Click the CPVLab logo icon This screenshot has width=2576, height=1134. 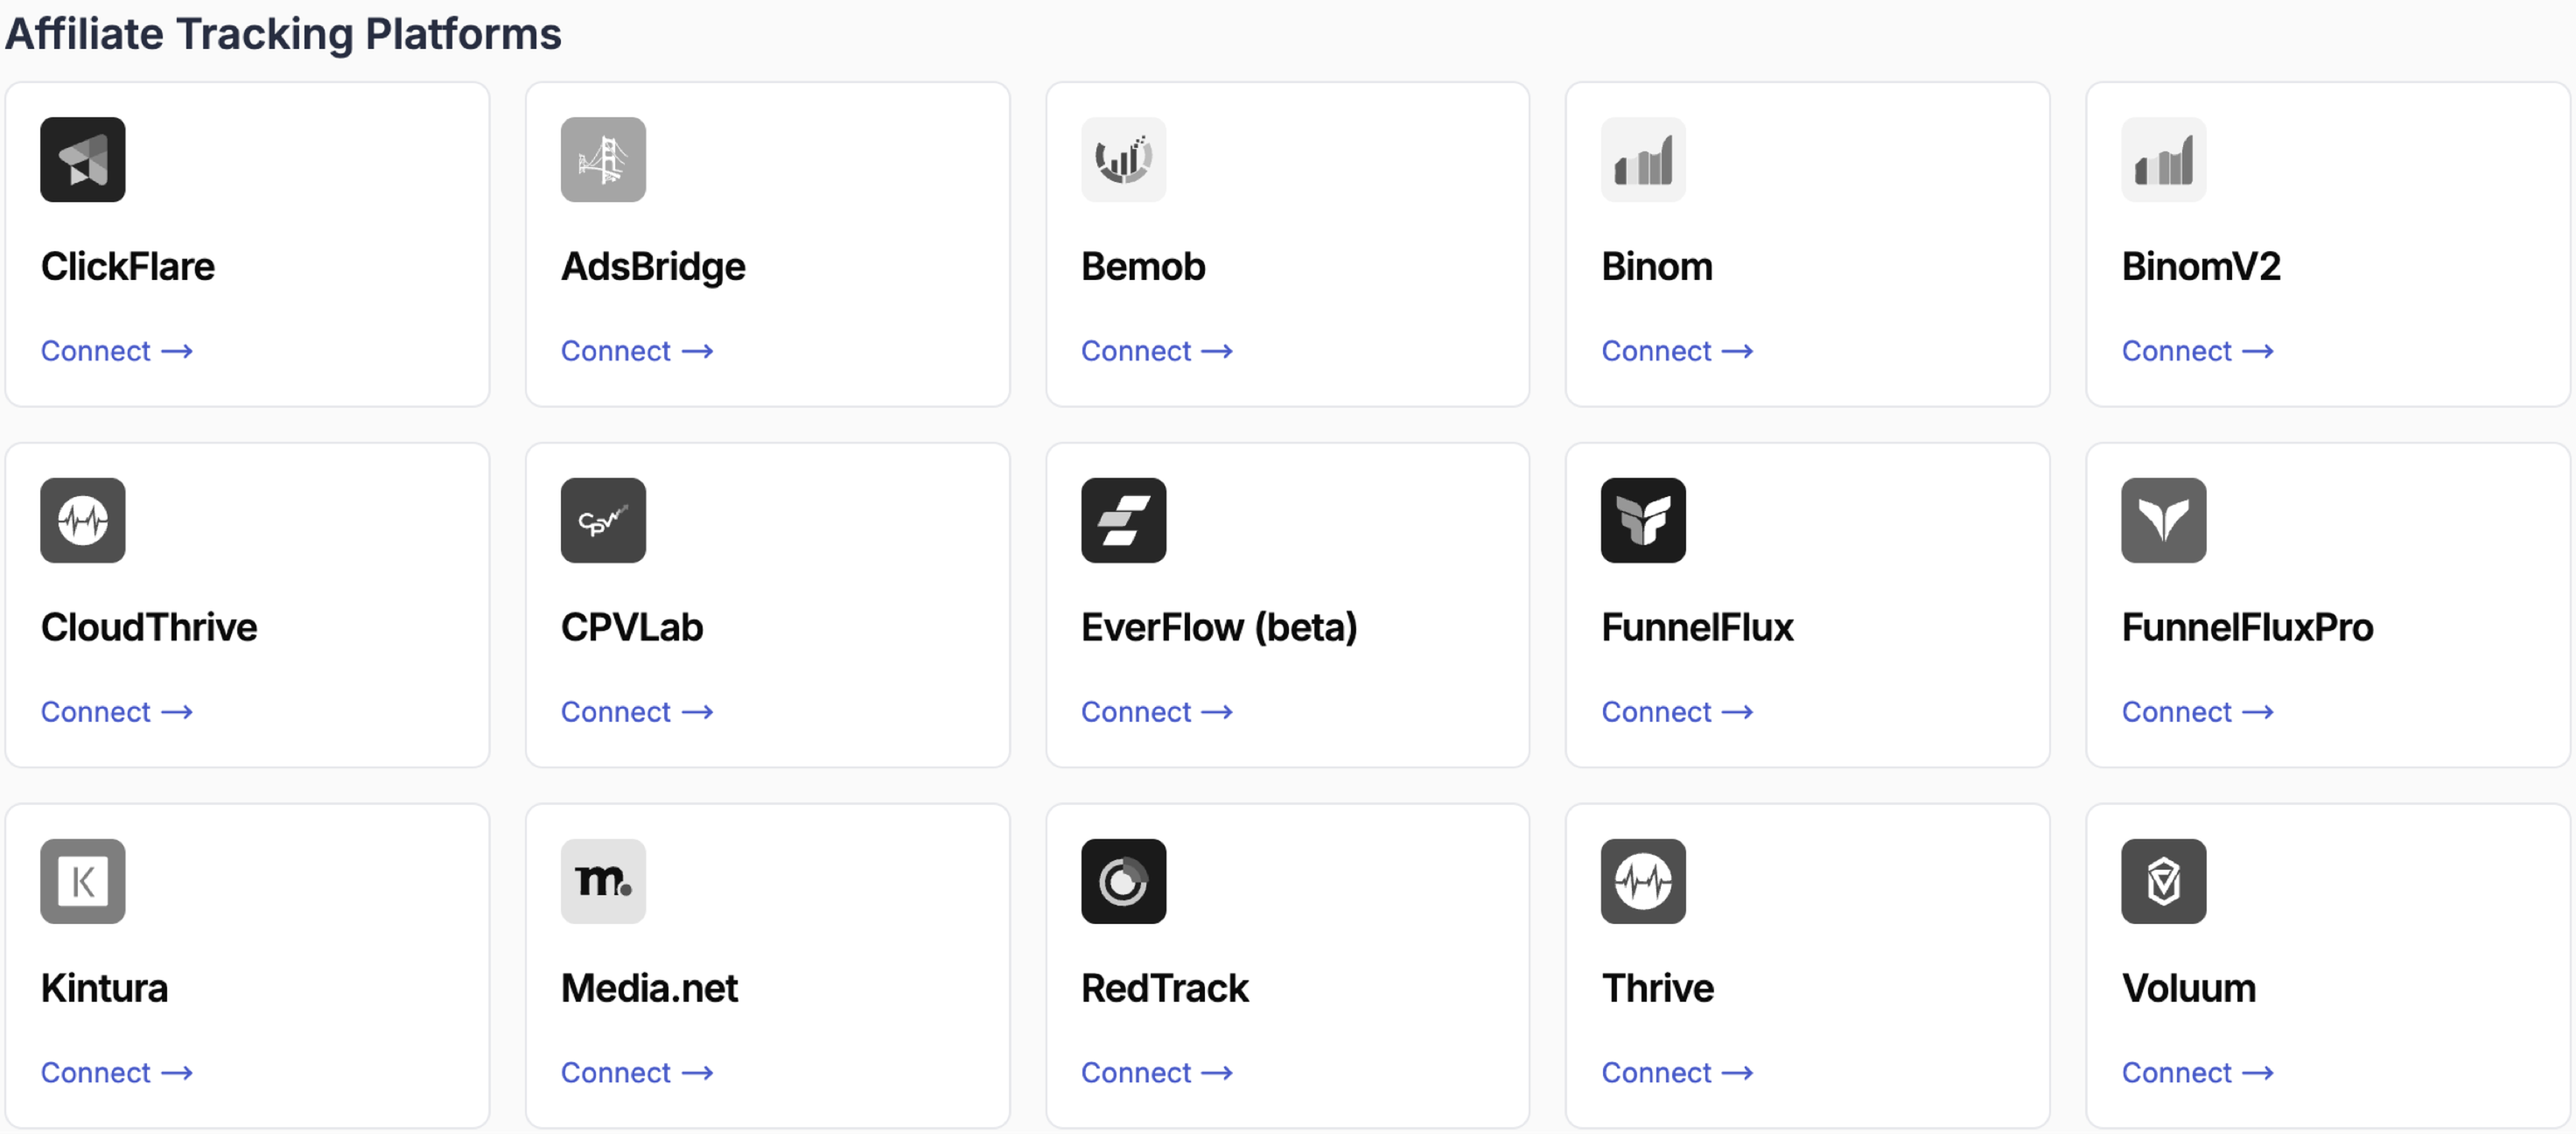pyautogui.click(x=603, y=520)
